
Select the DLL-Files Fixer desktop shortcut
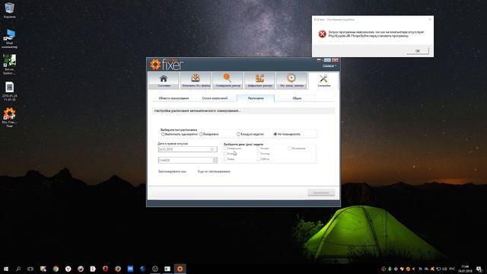9,117
